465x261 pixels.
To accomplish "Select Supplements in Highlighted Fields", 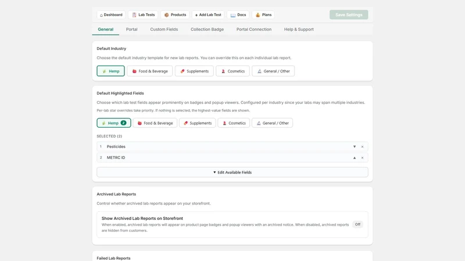I will pyautogui.click(x=198, y=123).
